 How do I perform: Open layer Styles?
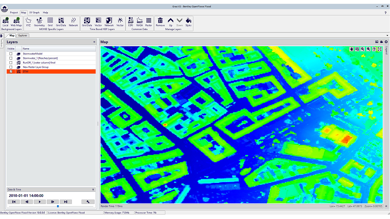188,22
